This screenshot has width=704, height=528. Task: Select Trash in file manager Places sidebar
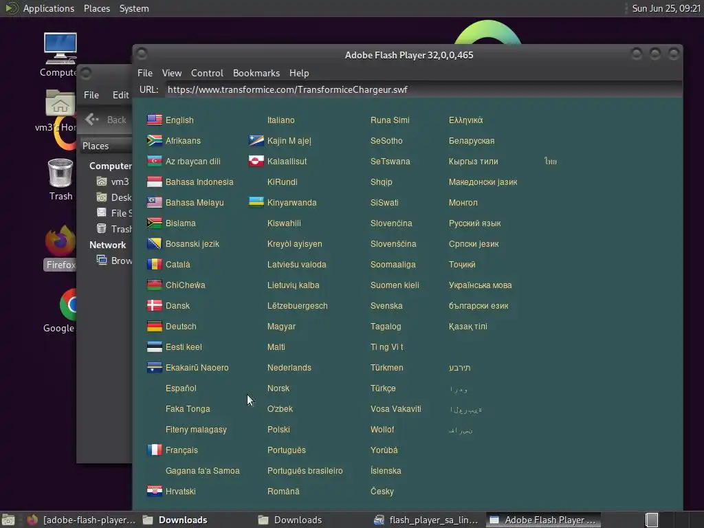coord(115,229)
